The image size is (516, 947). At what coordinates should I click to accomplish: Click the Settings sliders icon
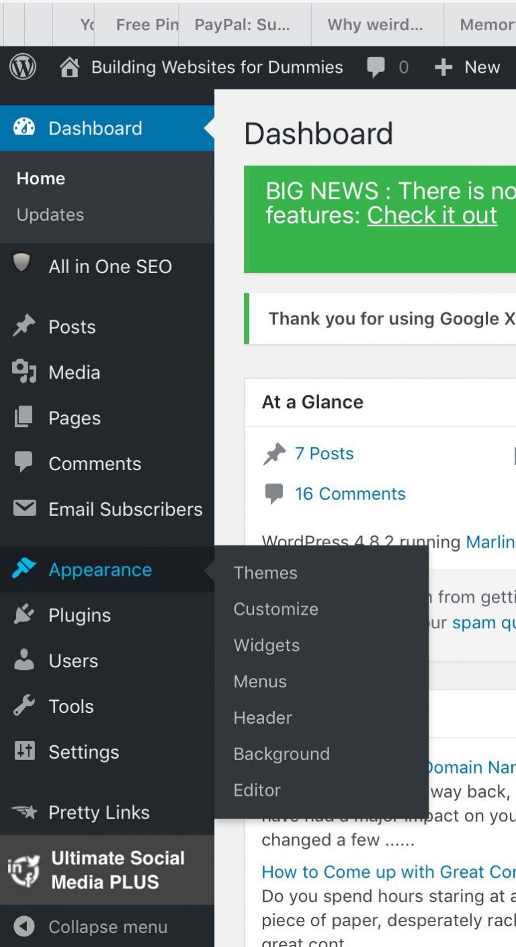point(24,751)
